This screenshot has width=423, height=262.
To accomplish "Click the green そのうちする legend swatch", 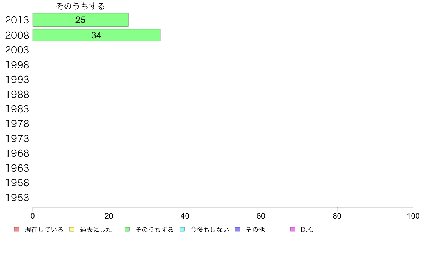I will 127,229.
